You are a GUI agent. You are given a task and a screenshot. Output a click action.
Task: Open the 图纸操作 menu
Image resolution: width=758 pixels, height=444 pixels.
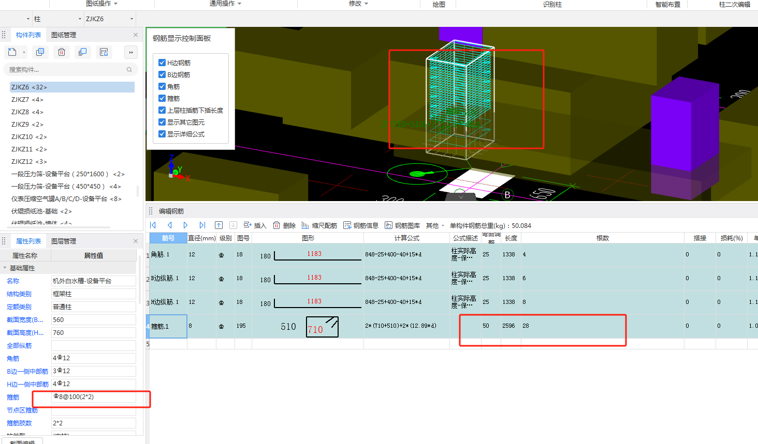(x=101, y=4)
